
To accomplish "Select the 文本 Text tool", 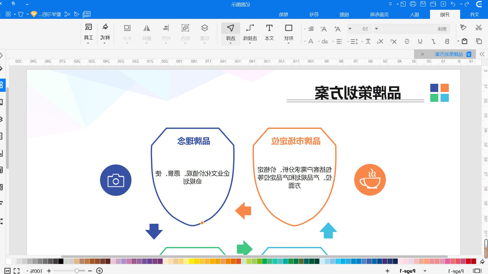I will click(x=269, y=33).
